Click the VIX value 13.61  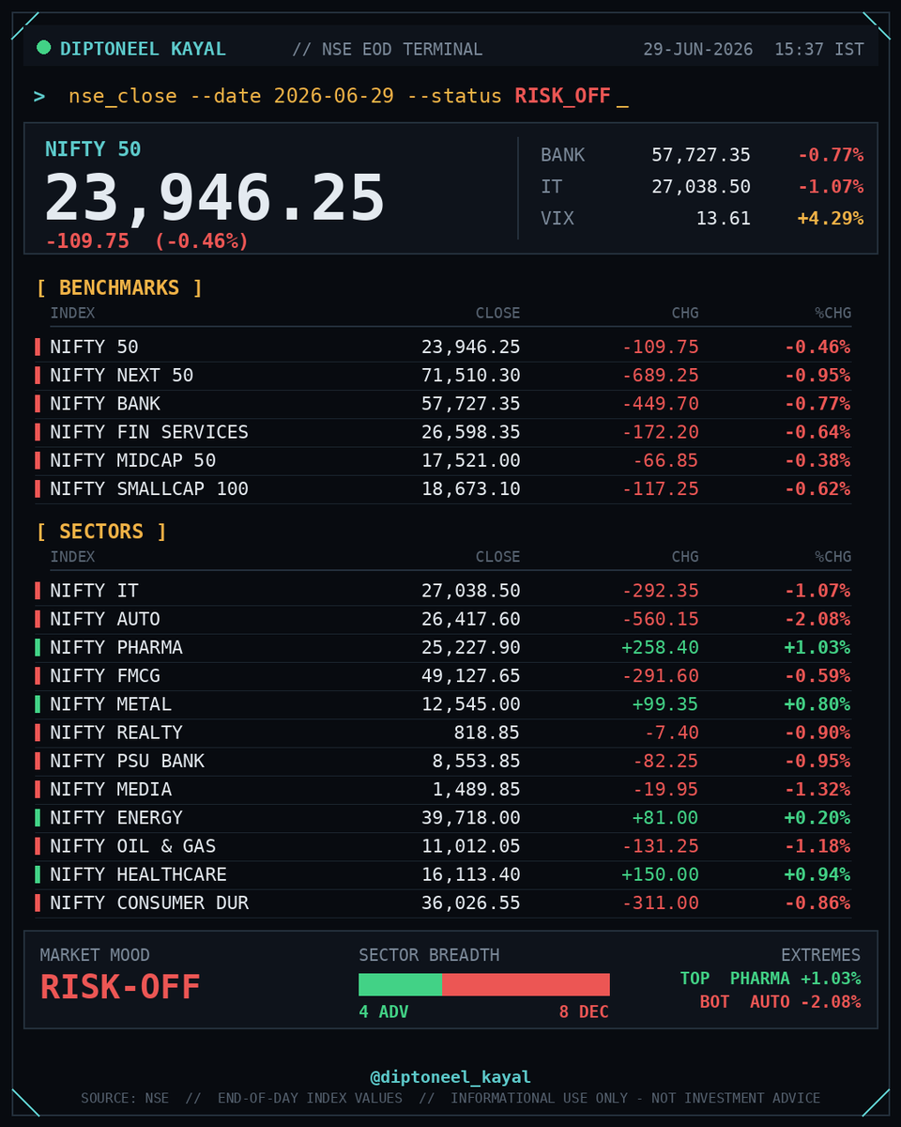pyautogui.click(x=723, y=219)
